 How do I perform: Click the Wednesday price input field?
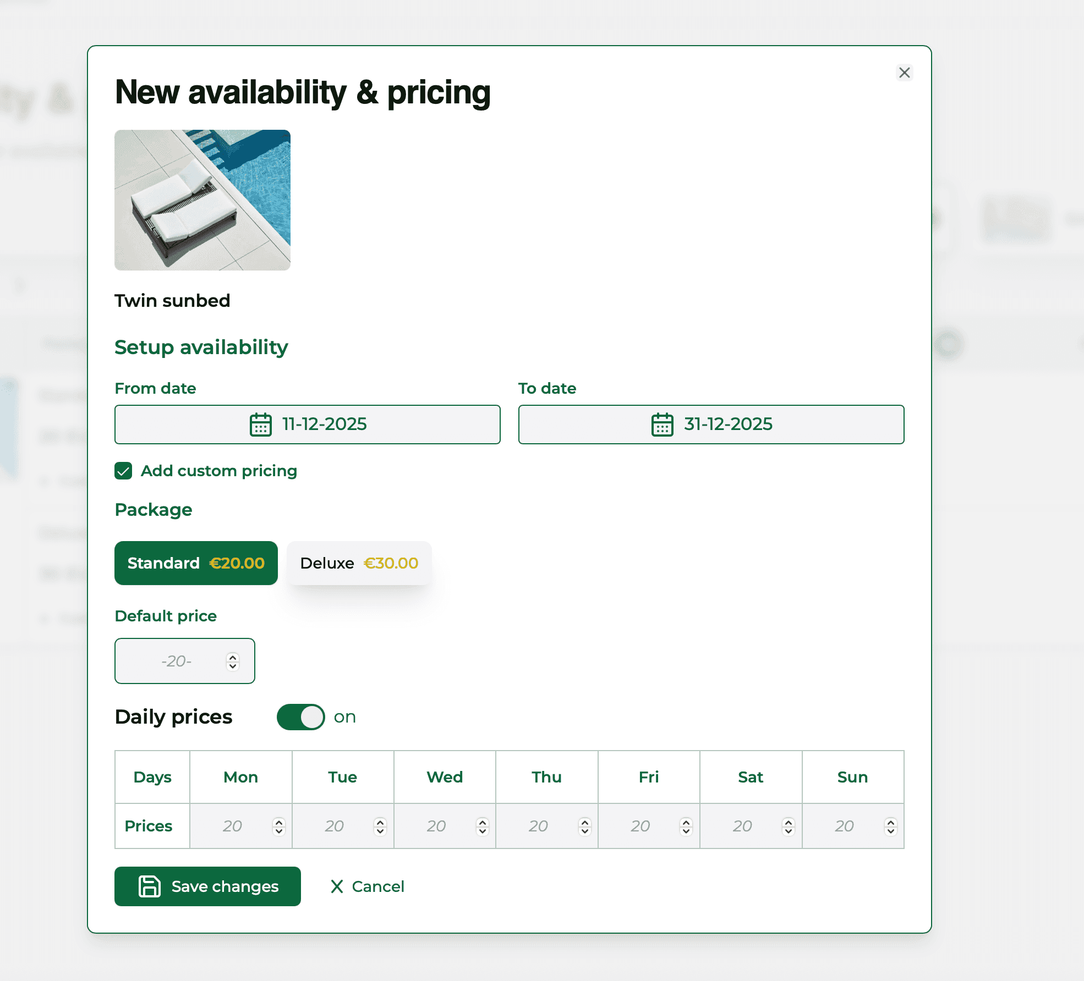436,826
